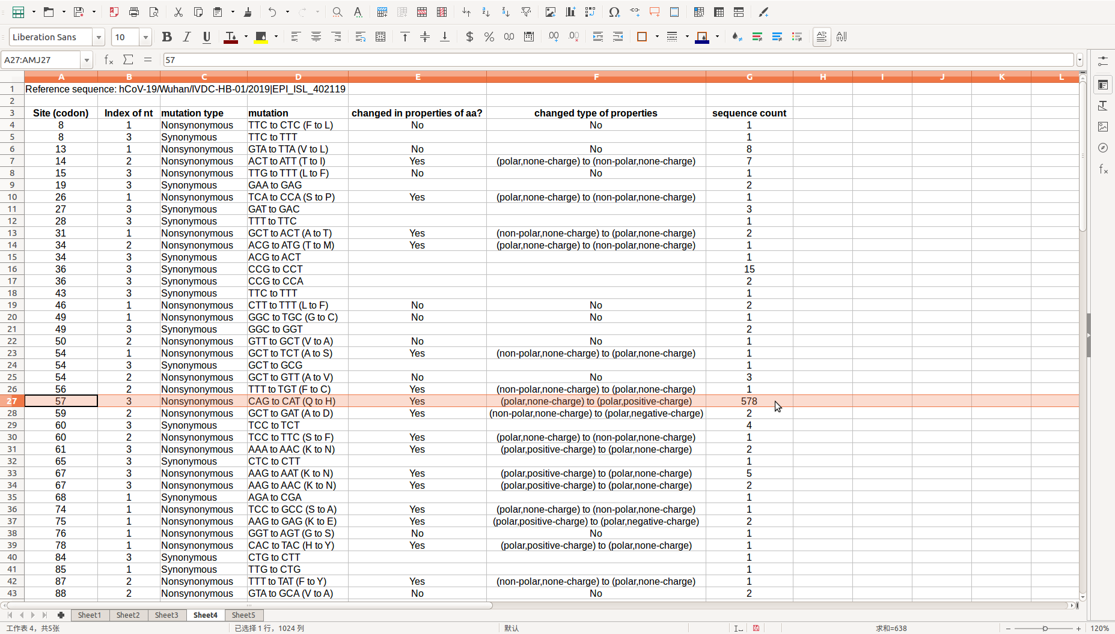Align cell contents to top

(405, 37)
